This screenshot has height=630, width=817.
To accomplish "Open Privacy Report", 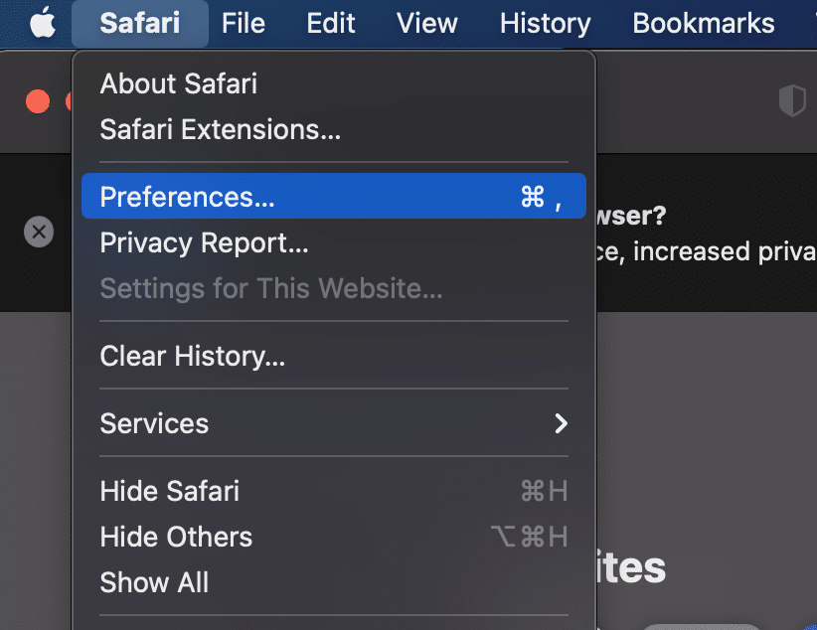I will click(x=203, y=242).
